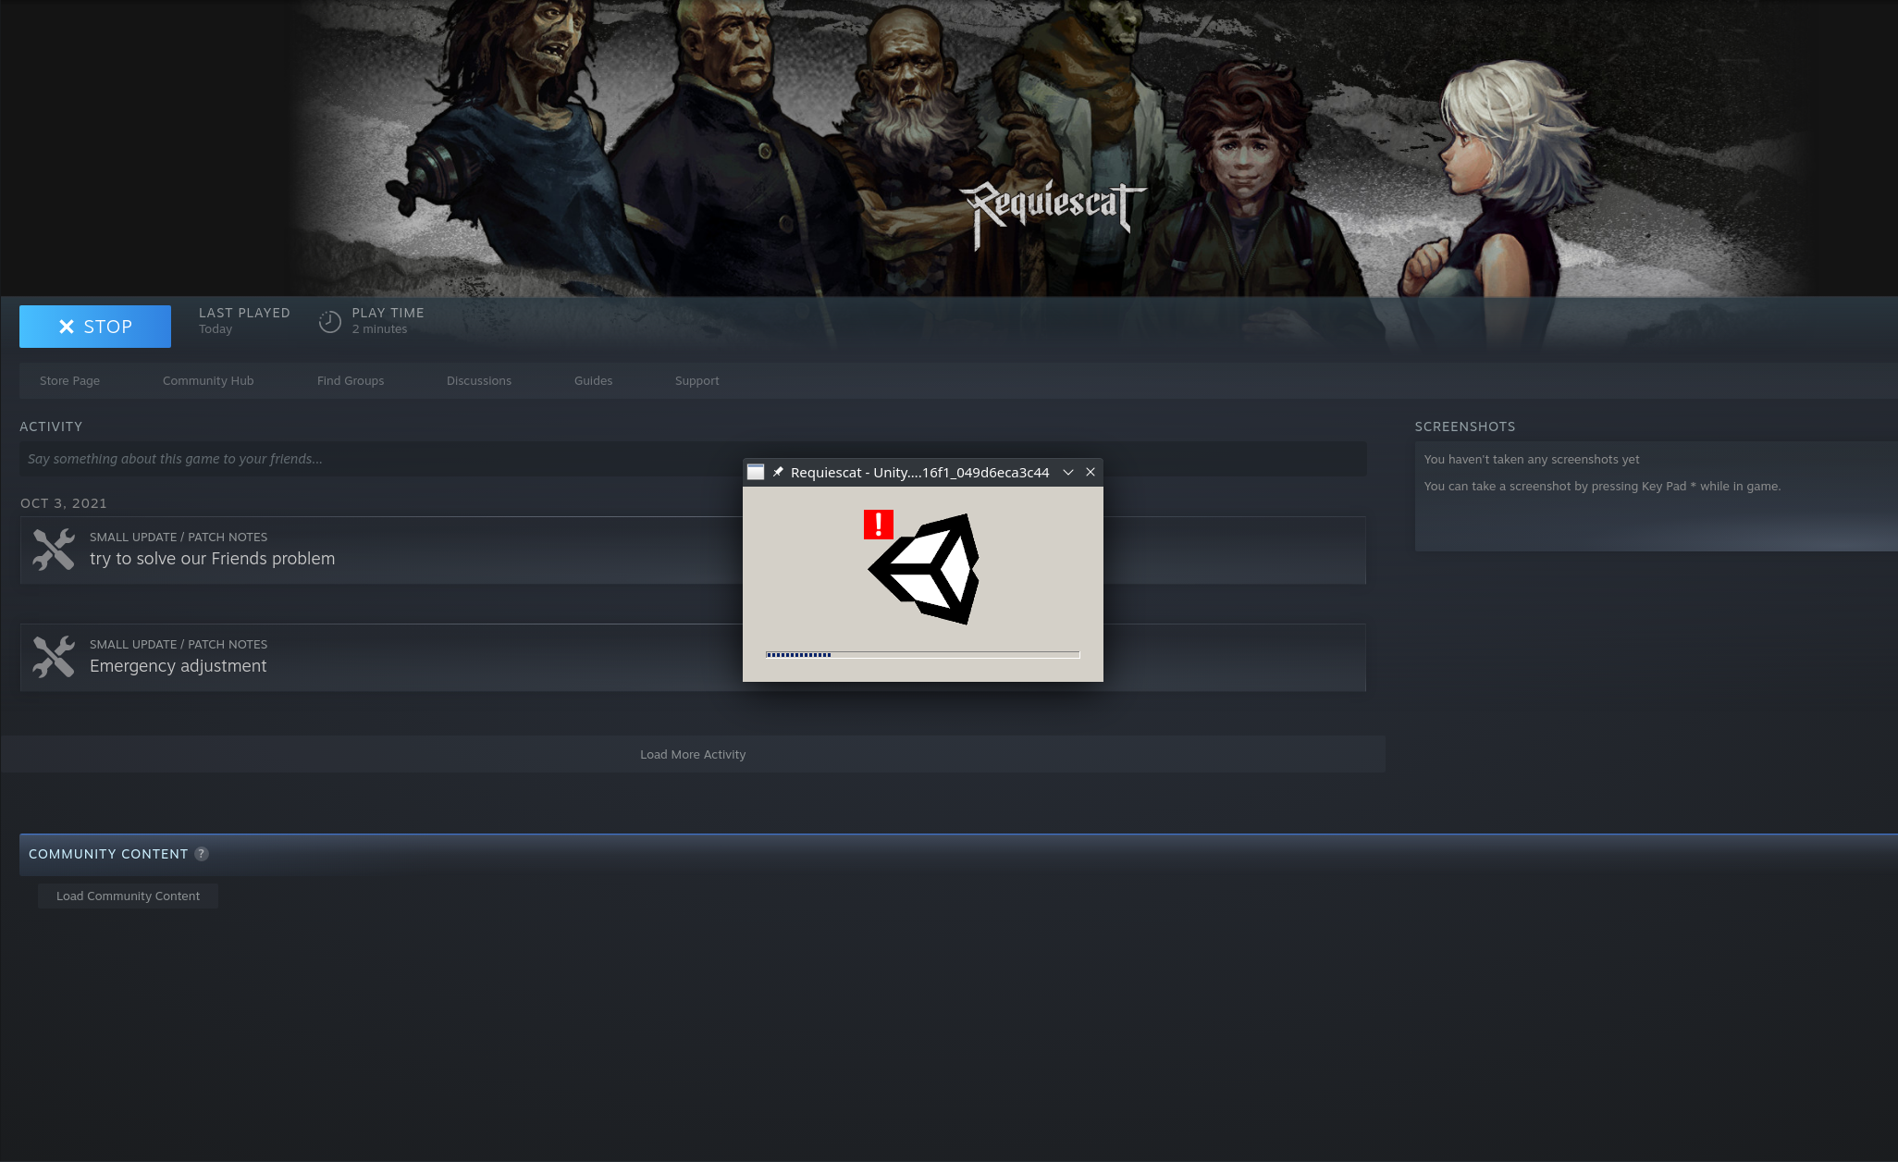Stop the running game with STOP button

[x=95, y=327]
